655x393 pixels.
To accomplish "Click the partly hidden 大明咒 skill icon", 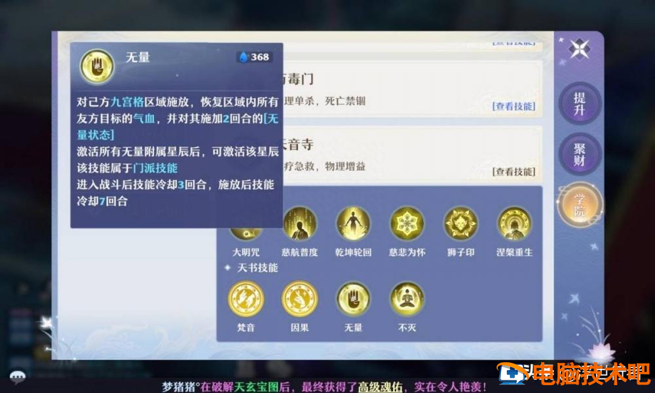I will pos(246,234).
